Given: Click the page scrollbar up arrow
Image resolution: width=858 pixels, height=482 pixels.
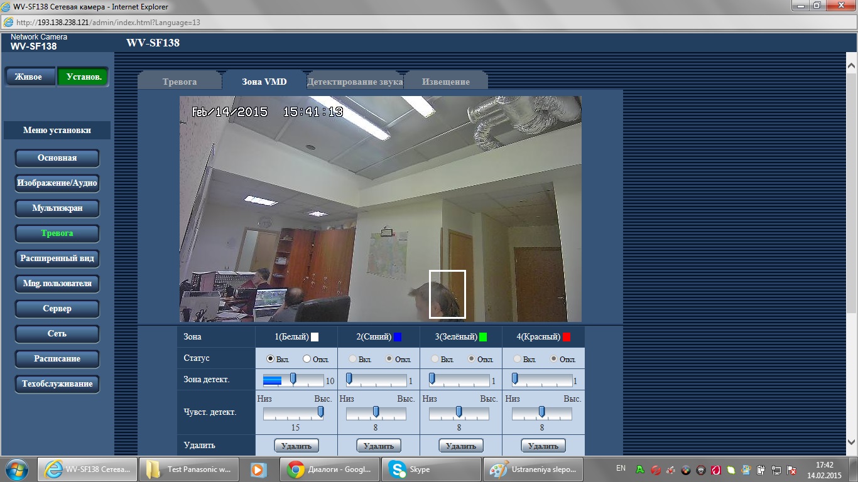Looking at the screenshot, I should [x=852, y=65].
